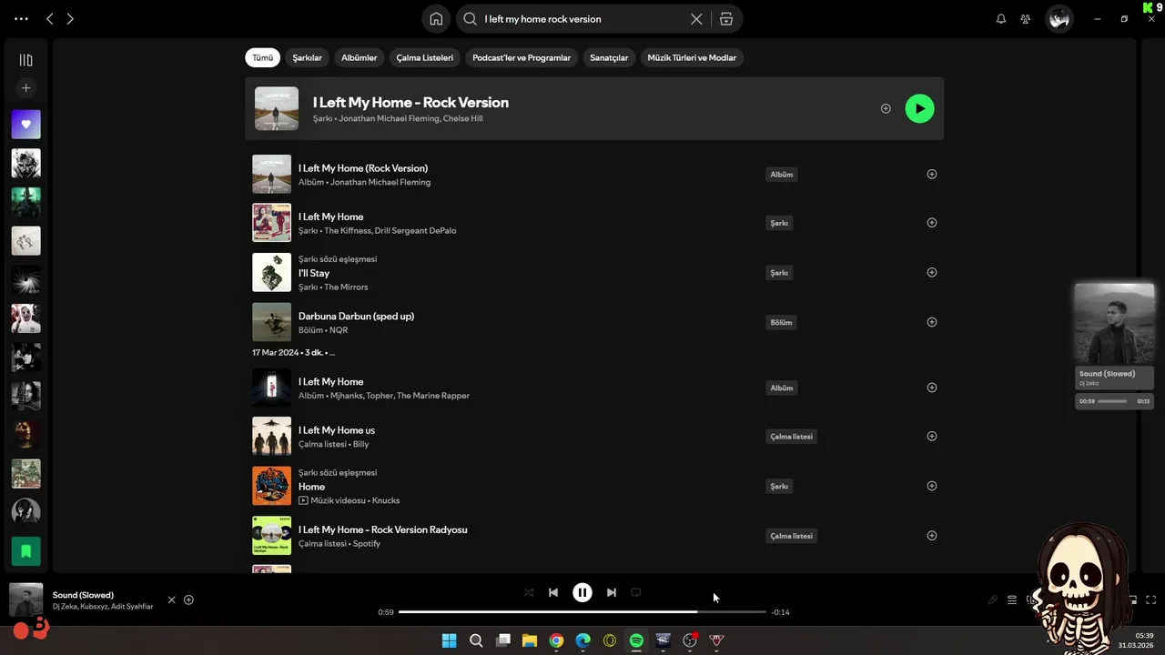Viewport: 1165px width, 655px height.
Task: Open The Mirrors artist link
Action: (346, 287)
